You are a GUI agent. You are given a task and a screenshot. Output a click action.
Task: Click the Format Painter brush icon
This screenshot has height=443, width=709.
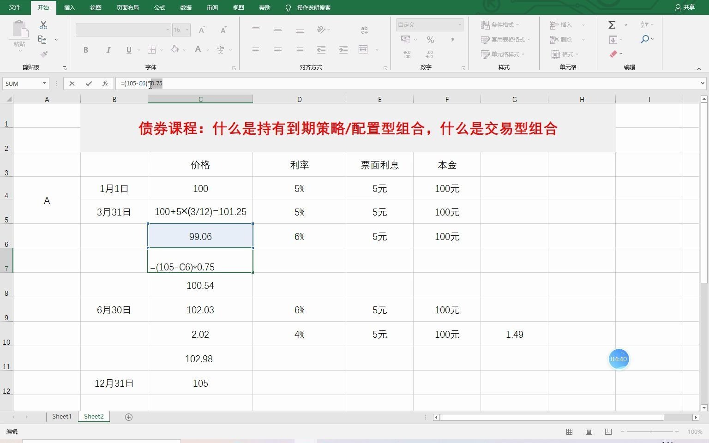click(x=44, y=54)
